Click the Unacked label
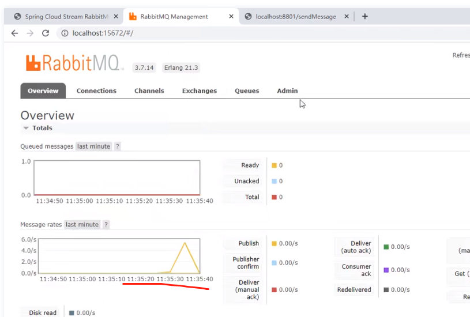 click(x=247, y=182)
